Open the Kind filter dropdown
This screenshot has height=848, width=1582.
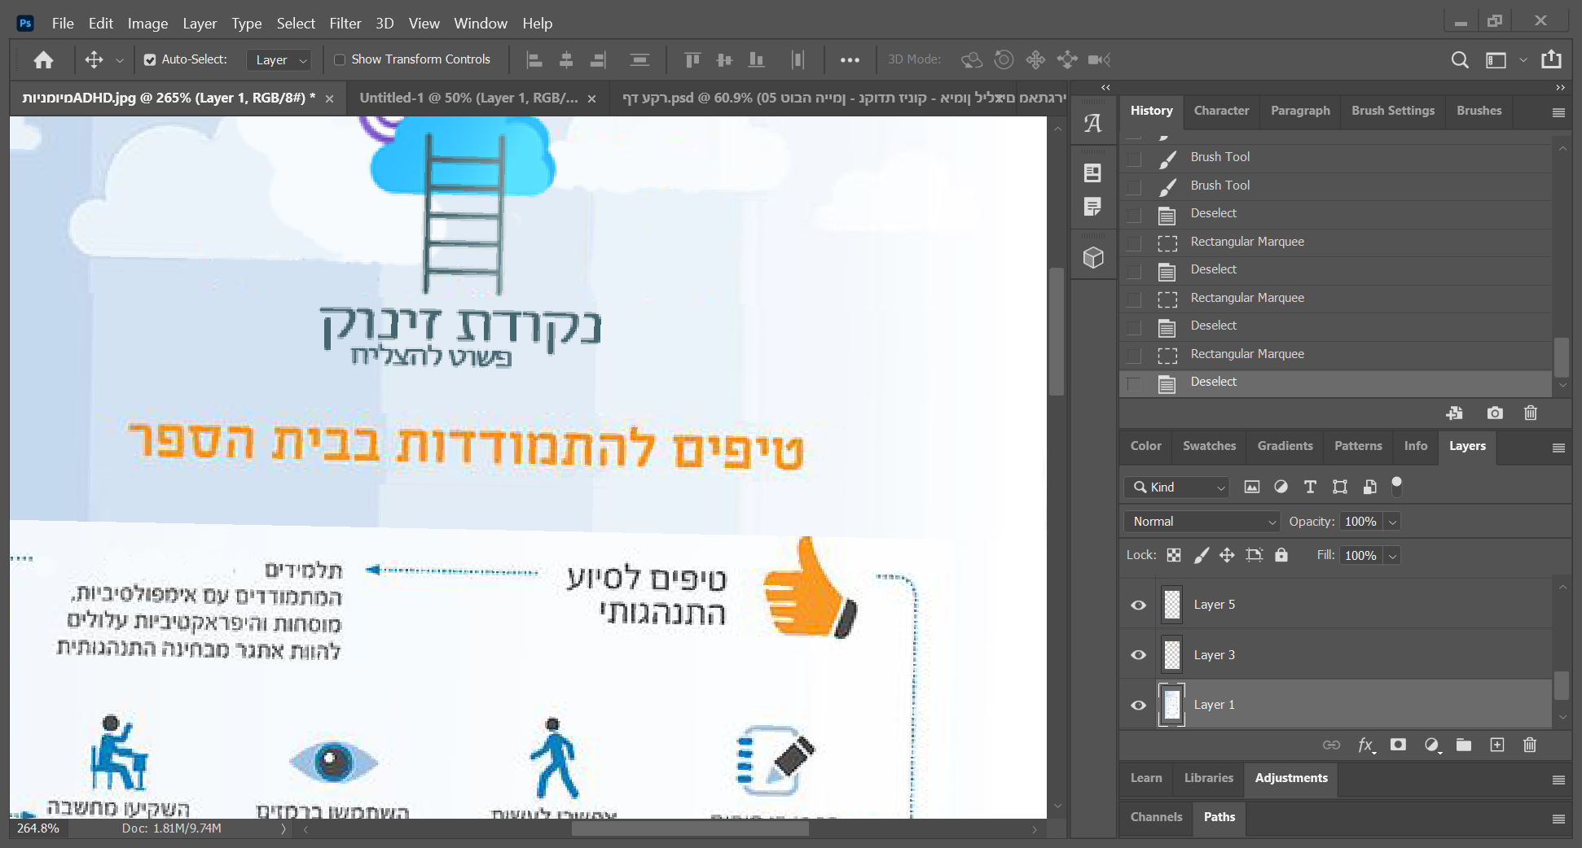pyautogui.click(x=1176, y=487)
